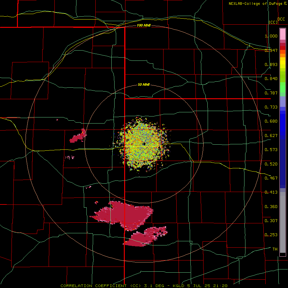The width and height of the screenshot is (288, 288).
Task: Click the 0.520 color scale value
Action: click(x=271, y=164)
